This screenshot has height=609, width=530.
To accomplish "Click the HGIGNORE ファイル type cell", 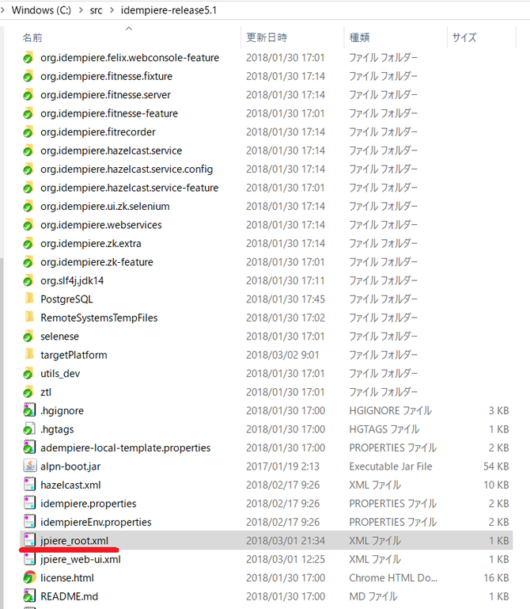I will [x=390, y=411].
